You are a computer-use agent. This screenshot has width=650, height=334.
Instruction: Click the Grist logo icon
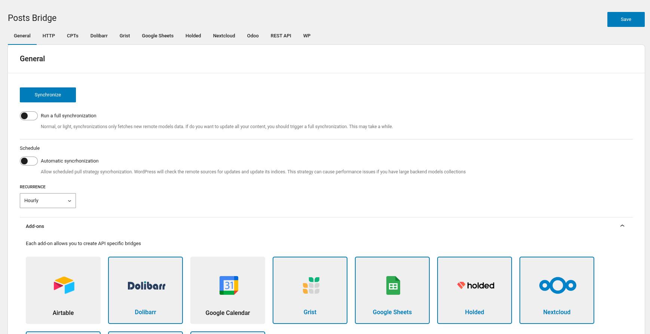[311, 285]
